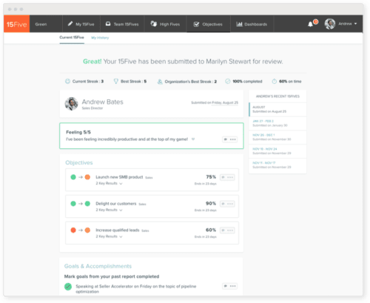Click the Best Streak trophy icon
Screen dimensions: 370x303
click(115, 81)
